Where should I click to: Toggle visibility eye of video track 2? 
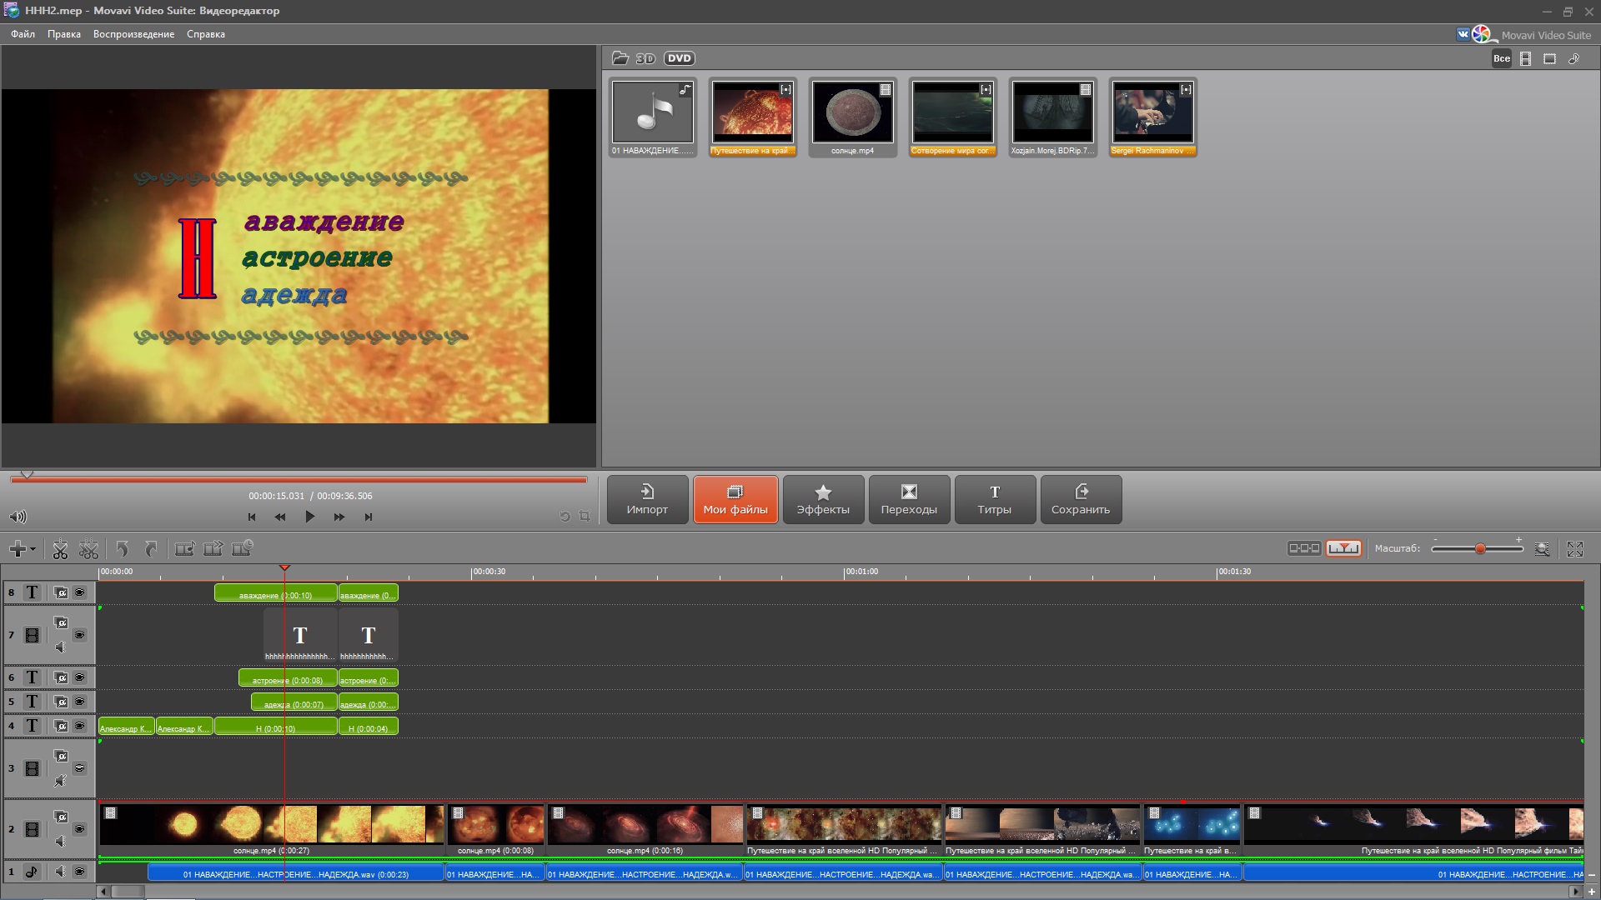point(80,829)
